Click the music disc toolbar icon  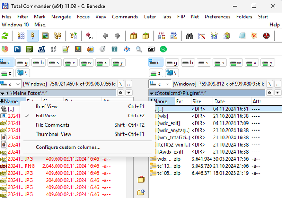[x=103, y=49]
